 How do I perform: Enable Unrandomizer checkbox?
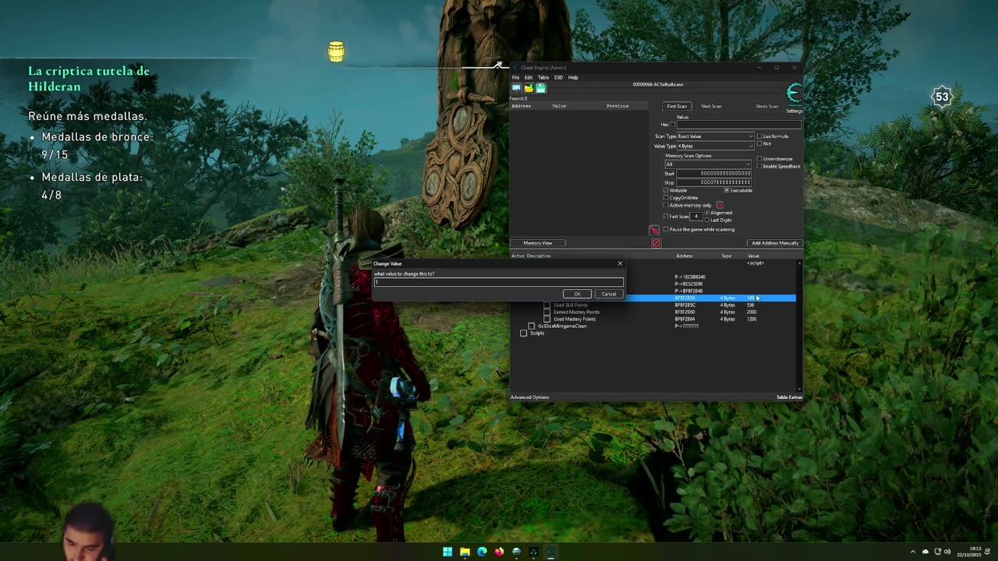(x=759, y=159)
